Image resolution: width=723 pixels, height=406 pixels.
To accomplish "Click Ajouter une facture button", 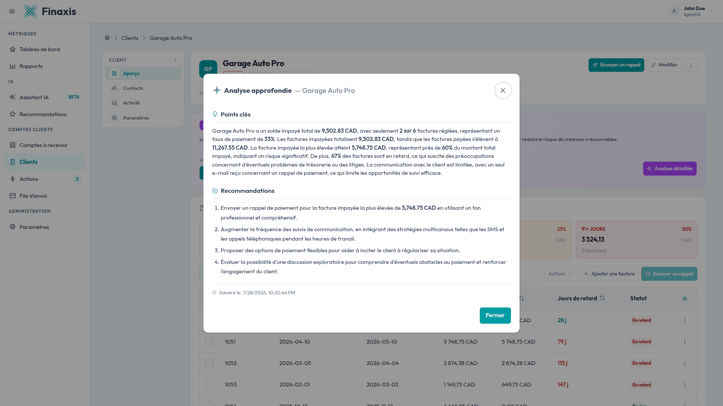I will click(609, 274).
